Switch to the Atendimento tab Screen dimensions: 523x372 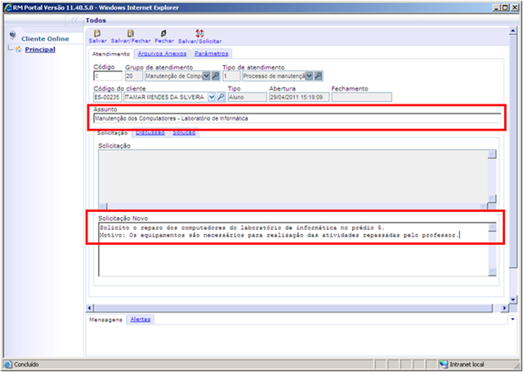(111, 54)
